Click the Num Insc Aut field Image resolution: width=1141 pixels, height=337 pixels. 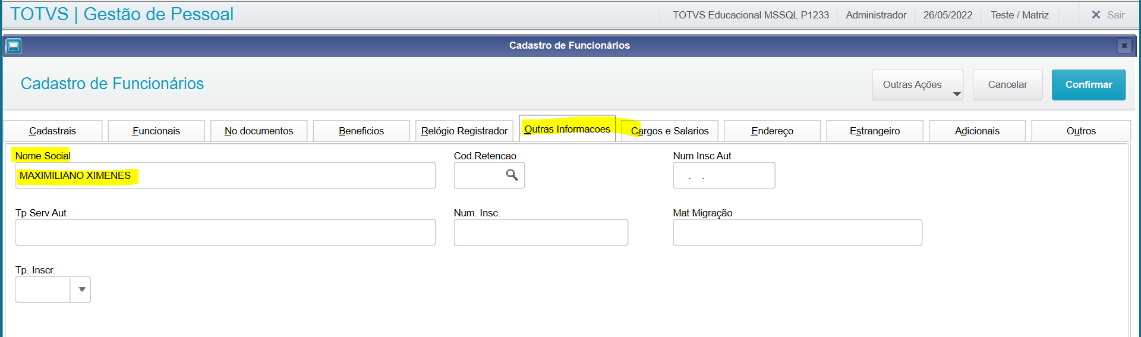pyautogui.click(x=724, y=175)
